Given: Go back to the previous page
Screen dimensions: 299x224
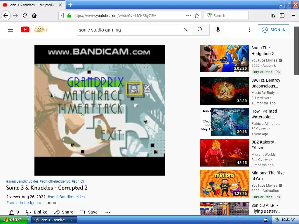Looking at the screenshot, I should tap(6, 15).
